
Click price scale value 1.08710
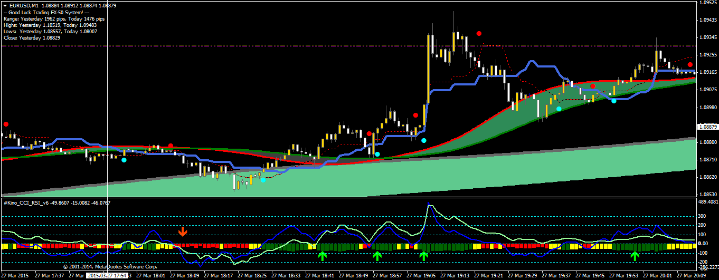[x=707, y=159]
